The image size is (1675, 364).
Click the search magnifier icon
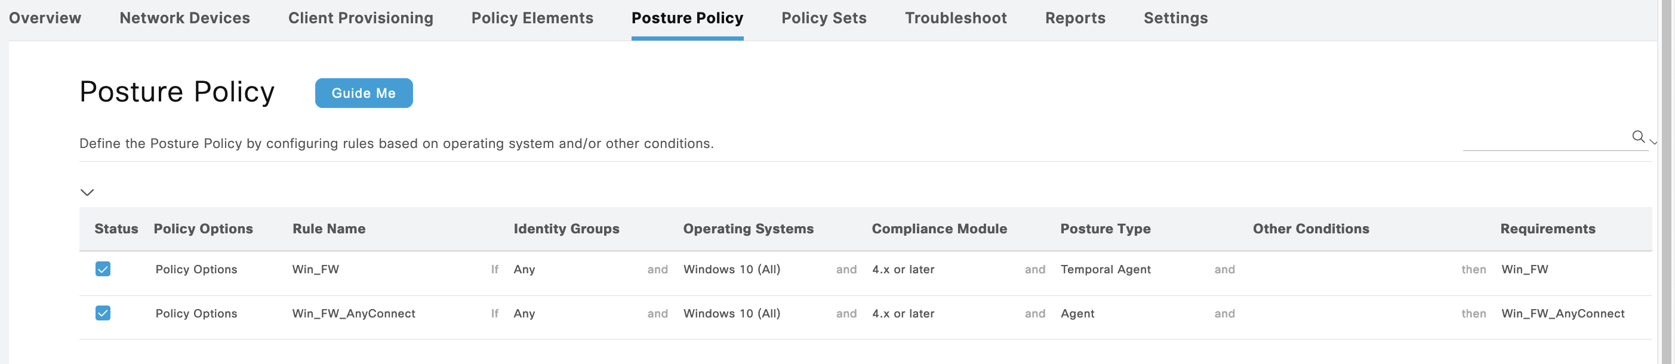[1638, 137]
